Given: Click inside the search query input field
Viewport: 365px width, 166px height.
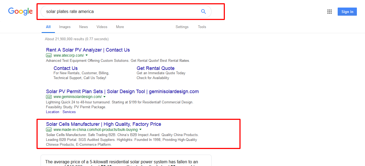Looking at the screenshot, I should pos(119,12).
